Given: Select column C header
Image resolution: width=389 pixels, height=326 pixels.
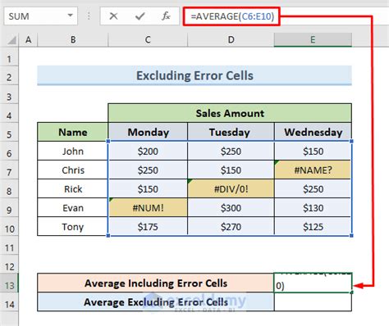Looking at the screenshot, I should tap(148, 40).
